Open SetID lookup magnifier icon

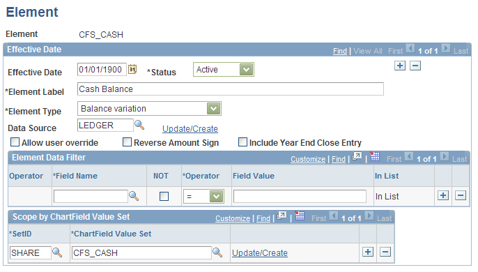pyautogui.click(x=57, y=252)
